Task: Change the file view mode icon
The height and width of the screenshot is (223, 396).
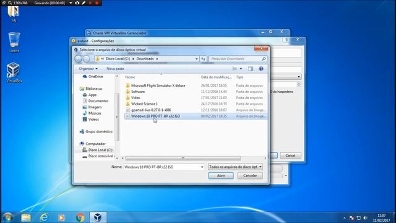Action: [x=235, y=69]
